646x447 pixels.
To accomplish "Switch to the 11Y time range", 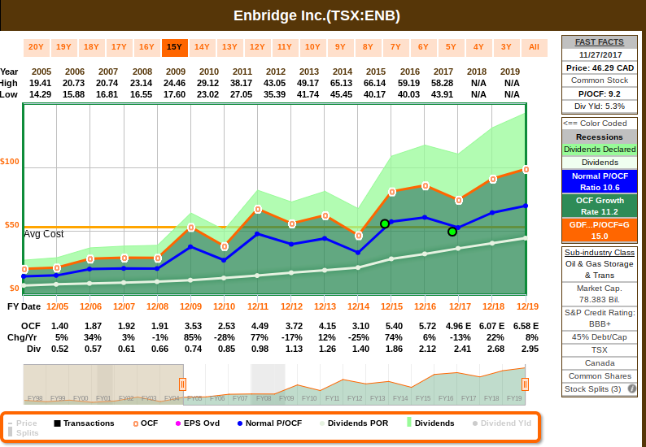I will 285,47.
